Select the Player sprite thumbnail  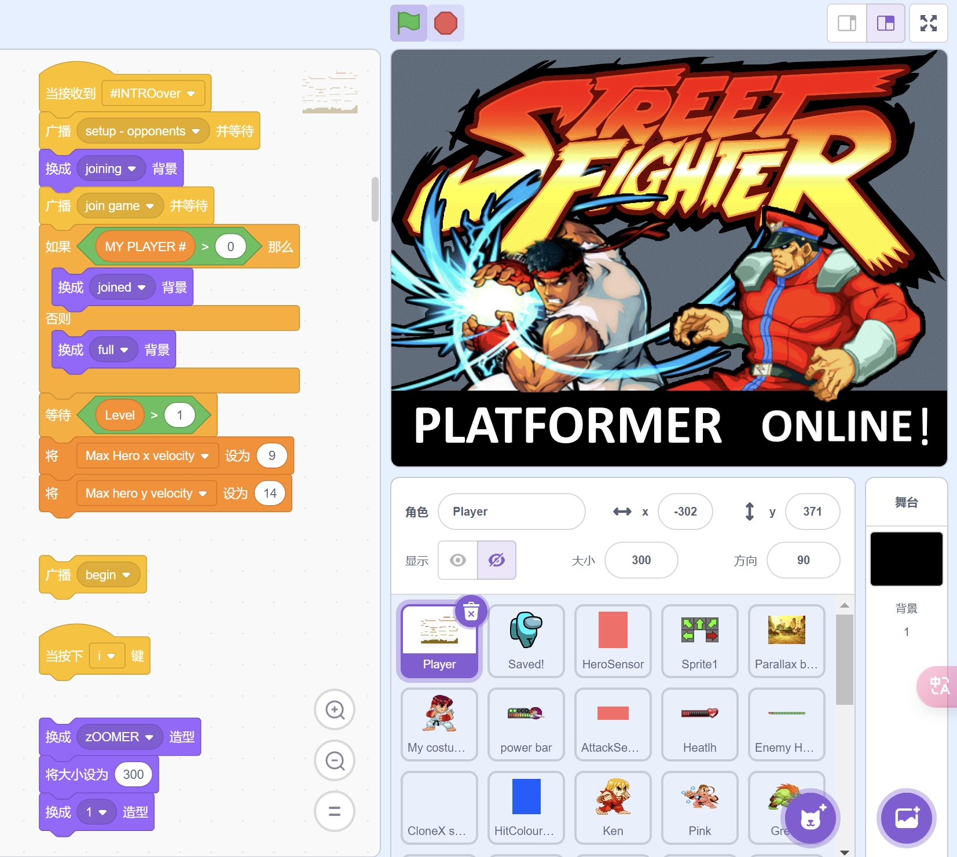click(x=439, y=641)
